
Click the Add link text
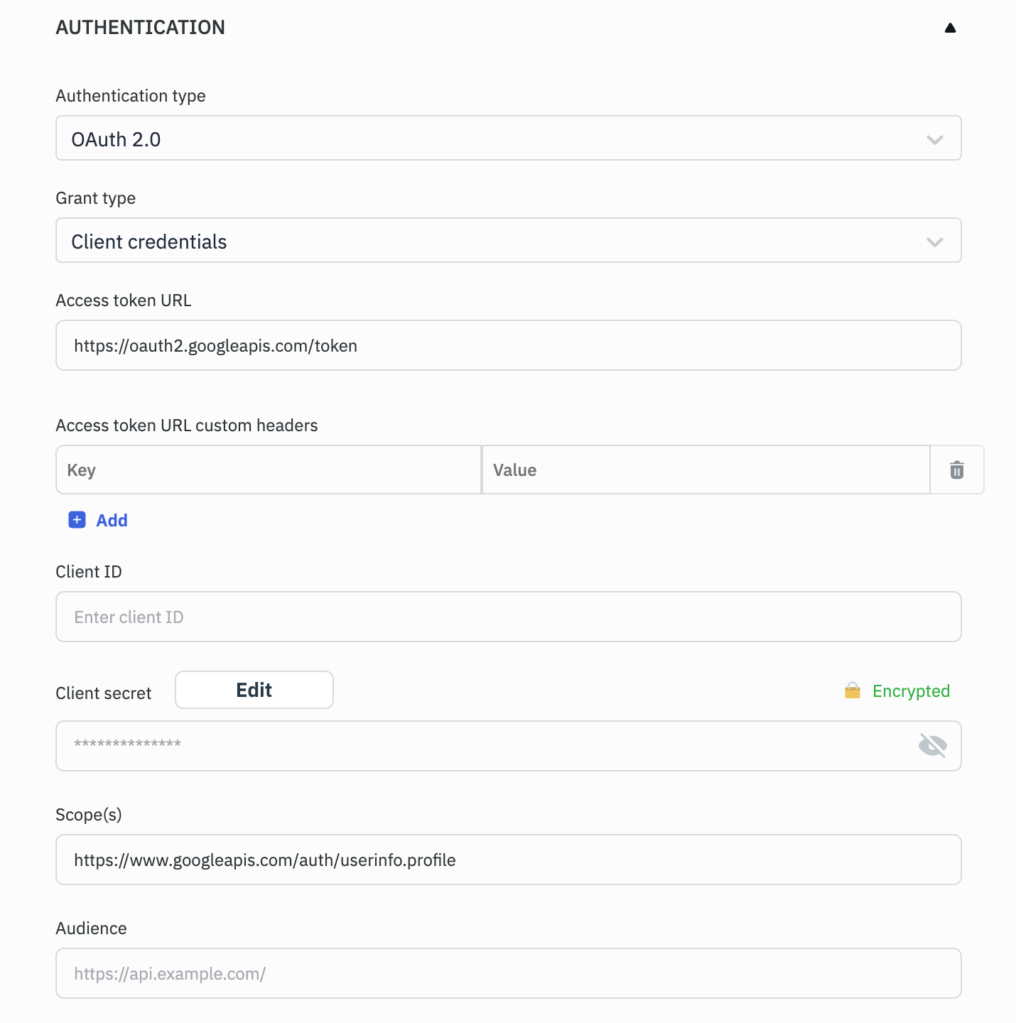click(x=112, y=521)
